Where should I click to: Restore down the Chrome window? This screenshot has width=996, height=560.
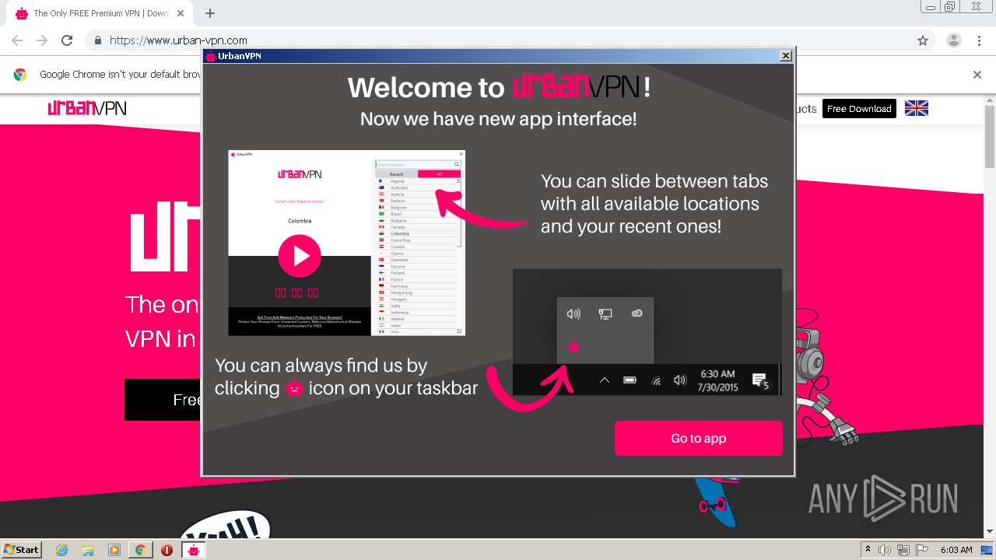[950, 6]
